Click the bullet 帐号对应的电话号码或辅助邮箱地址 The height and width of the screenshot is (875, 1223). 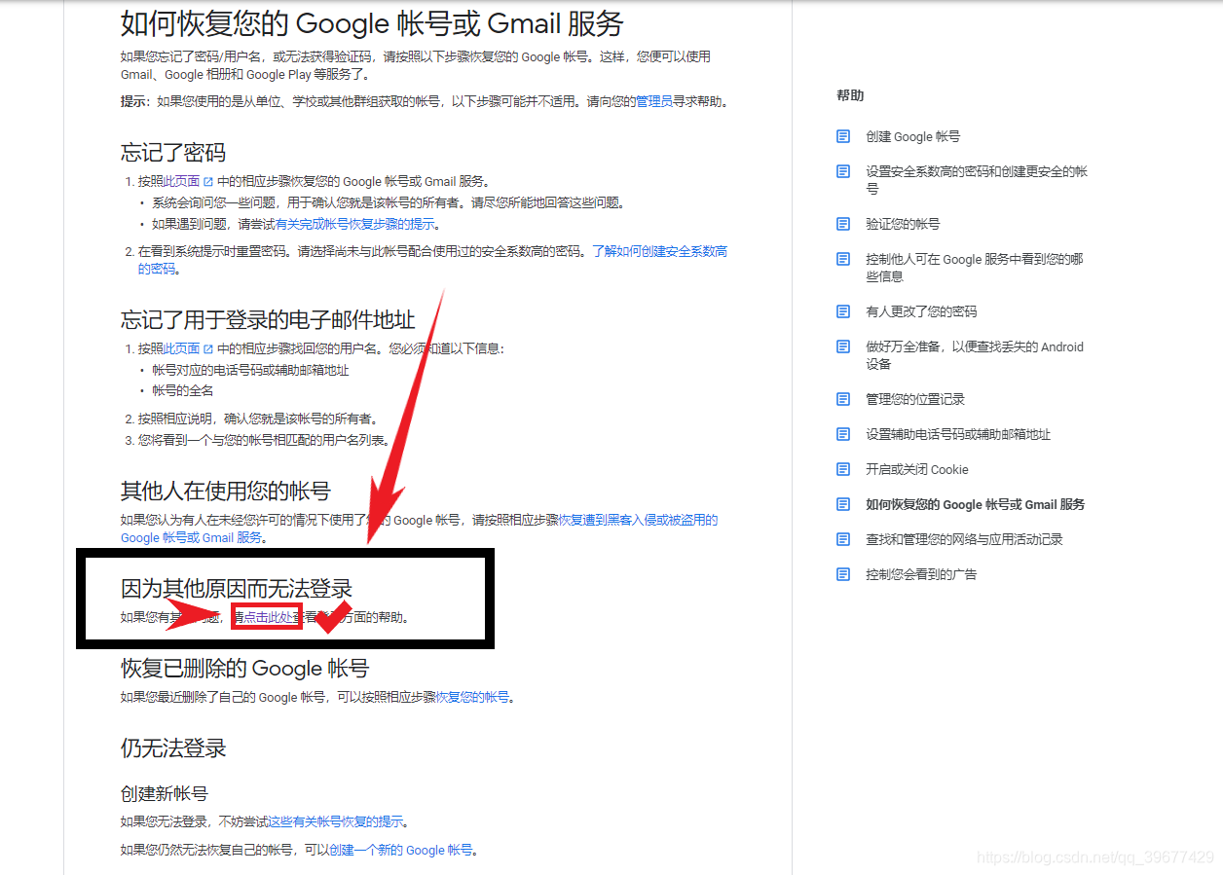tap(250, 371)
